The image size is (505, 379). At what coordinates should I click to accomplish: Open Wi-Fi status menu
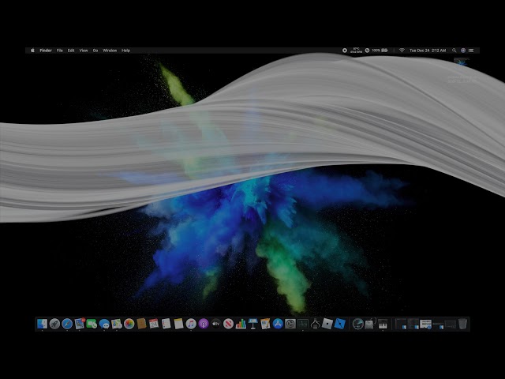[x=402, y=51]
